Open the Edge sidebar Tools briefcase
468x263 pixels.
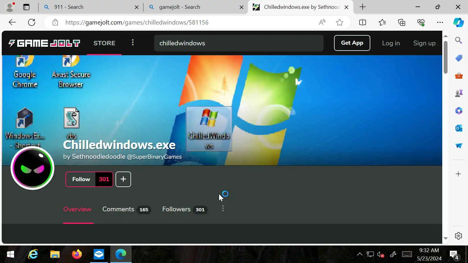459,76
